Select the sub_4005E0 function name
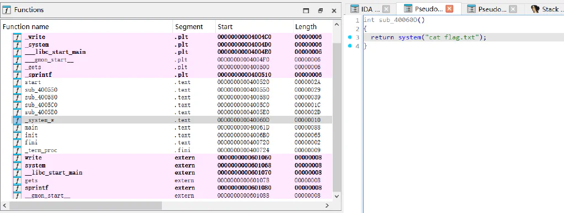Viewport: 564px width, 213px height. tap(41, 112)
